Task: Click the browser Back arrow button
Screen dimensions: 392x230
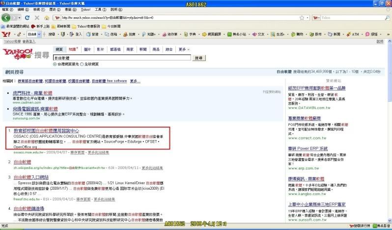Action: 6,18
